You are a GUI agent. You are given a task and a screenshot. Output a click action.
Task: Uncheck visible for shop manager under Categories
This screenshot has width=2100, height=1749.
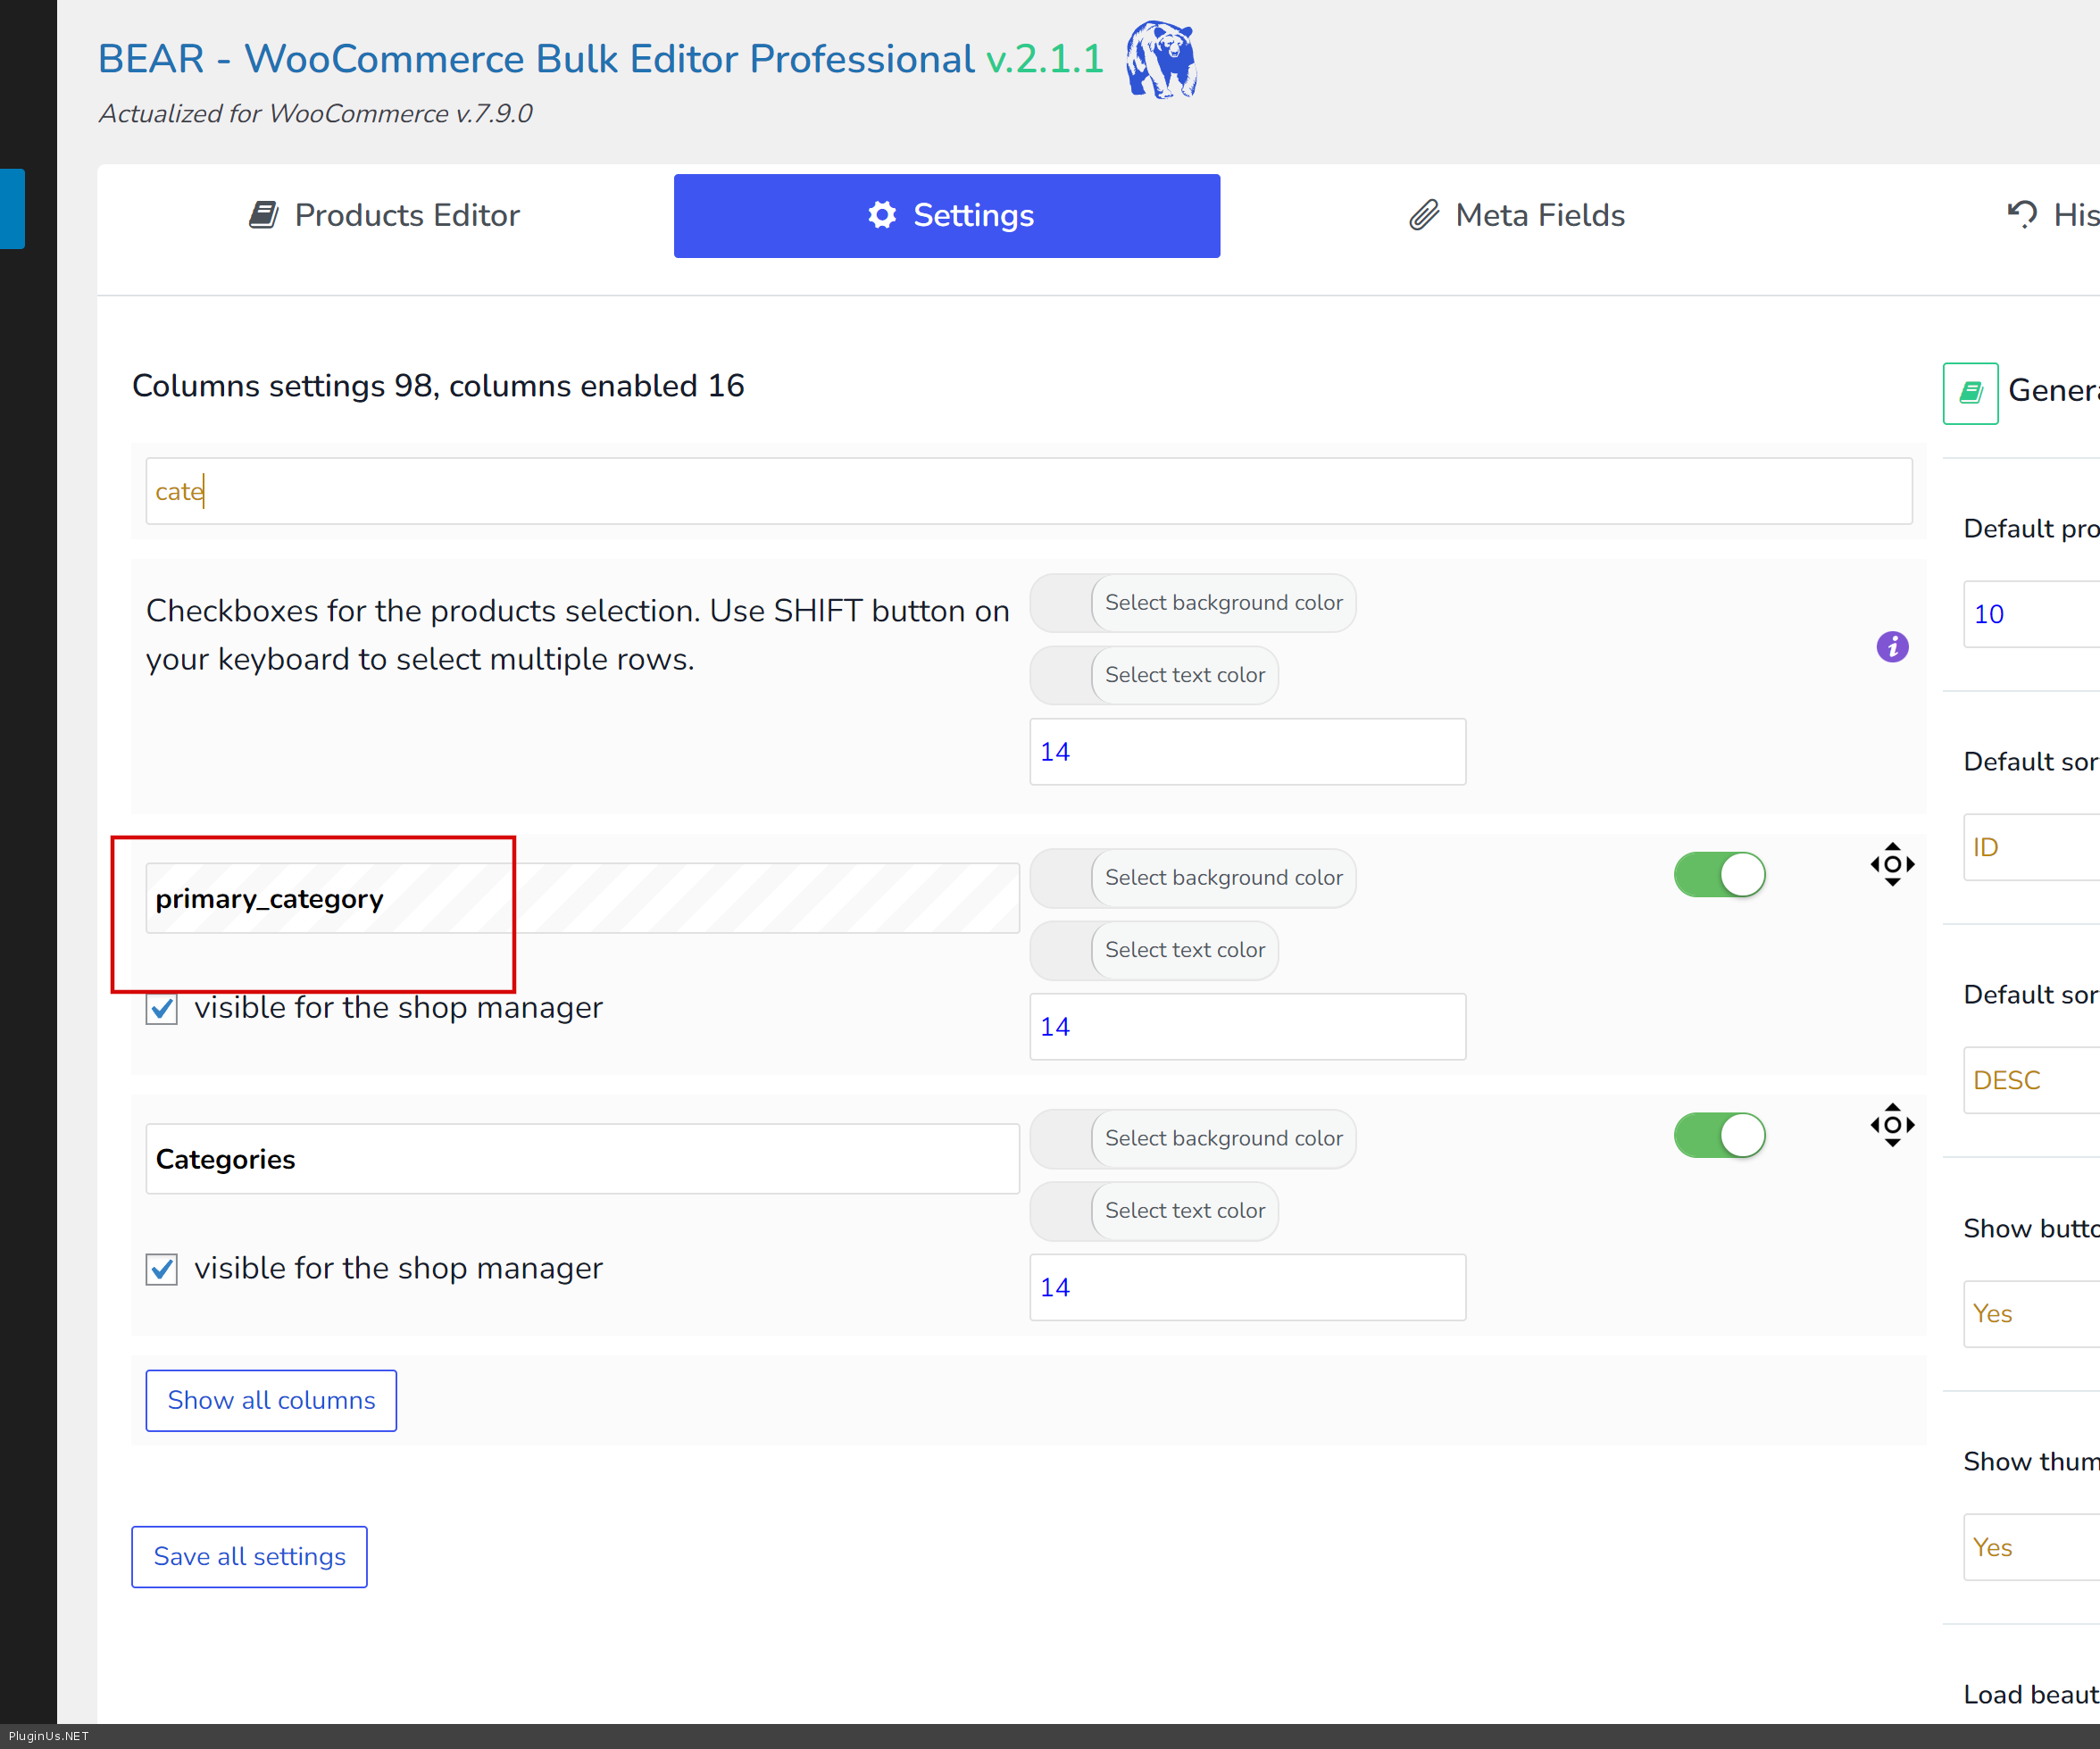pyautogui.click(x=162, y=1269)
